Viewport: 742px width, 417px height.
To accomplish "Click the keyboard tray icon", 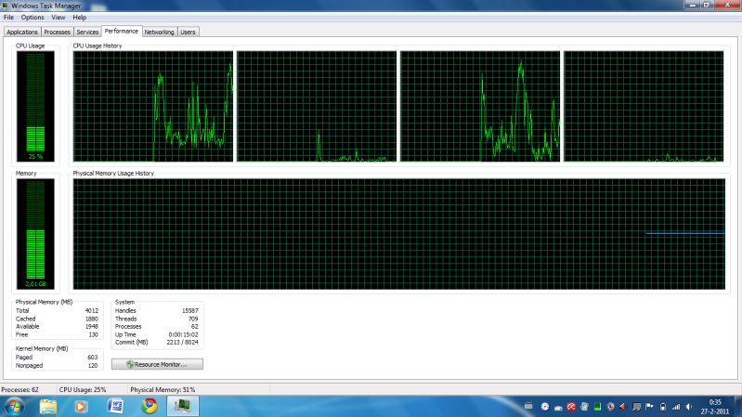I will point(529,406).
